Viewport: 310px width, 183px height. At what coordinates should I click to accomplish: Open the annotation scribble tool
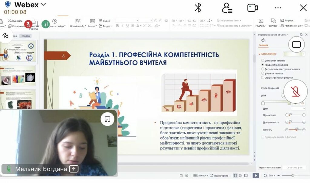5,36
